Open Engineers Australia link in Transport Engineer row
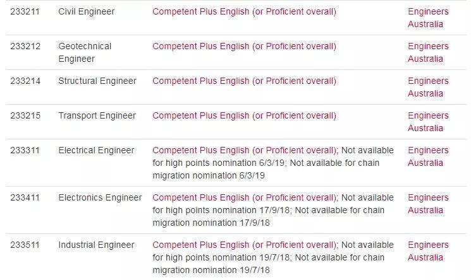The height and width of the screenshot is (280, 471). (428, 122)
